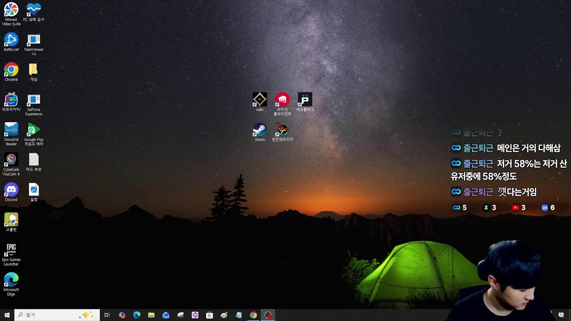Viewport: 571px width, 321px height.
Task: Launch Battle.net from the desktop
Action: pos(11,42)
